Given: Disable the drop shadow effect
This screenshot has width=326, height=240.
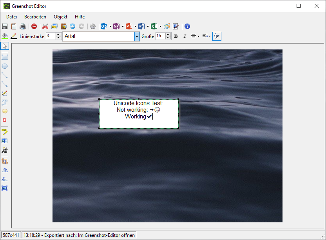Looking at the screenshot, I should coord(217,36).
